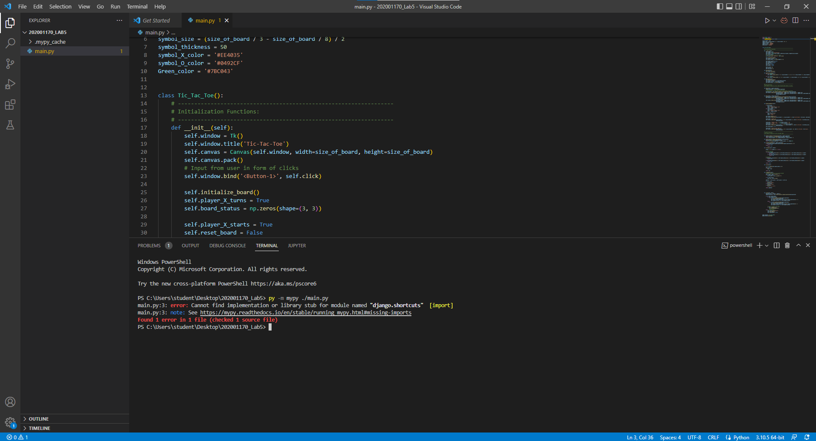Viewport: 816px width, 441px height.
Task: Open the File menu
Action: click(23, 6)
